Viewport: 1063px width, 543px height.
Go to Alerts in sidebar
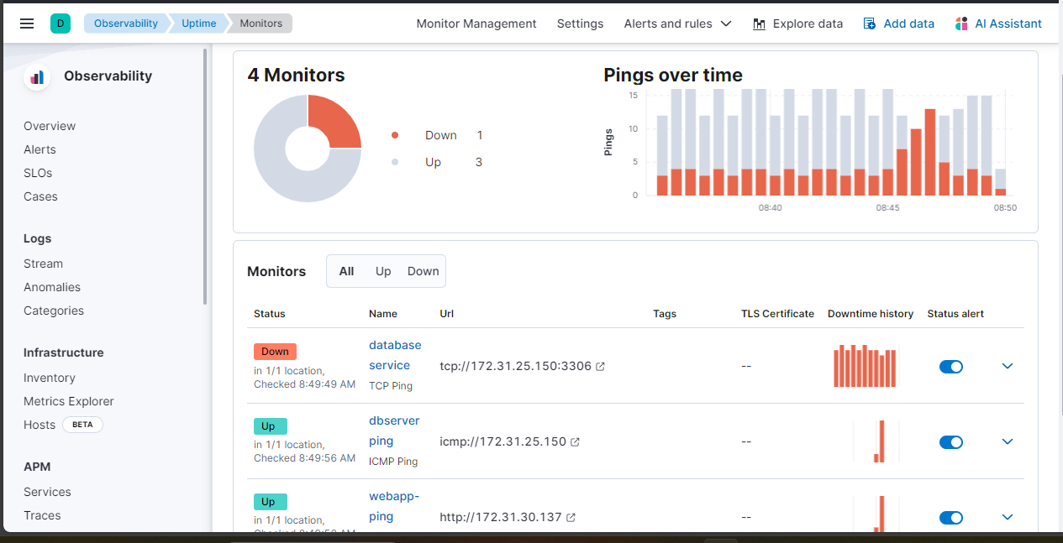39,149
